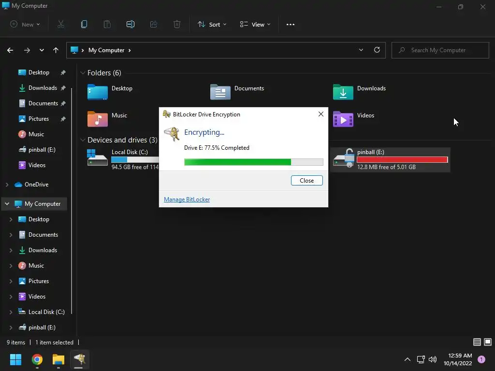Open the New dropdown button
The height and width of the screenshot is (371, 495).
(x=25, y=24)
